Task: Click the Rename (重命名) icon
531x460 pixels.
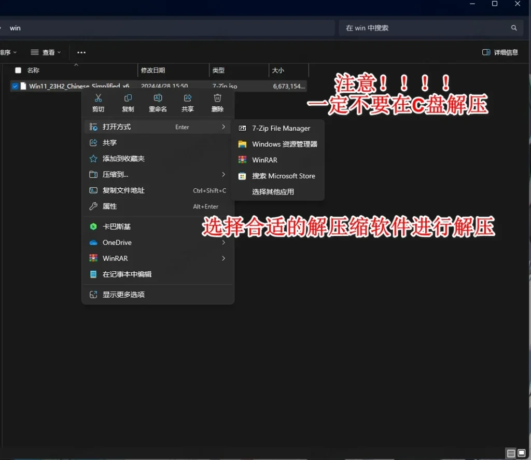Action: tap(158, 98)
